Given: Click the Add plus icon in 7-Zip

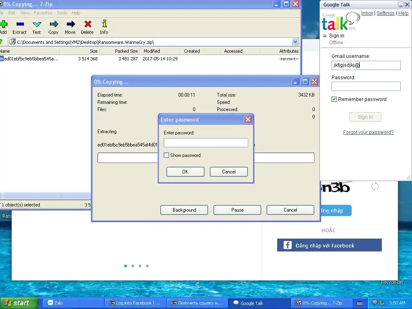Looking at the screenshot, I should coord(4,24).
